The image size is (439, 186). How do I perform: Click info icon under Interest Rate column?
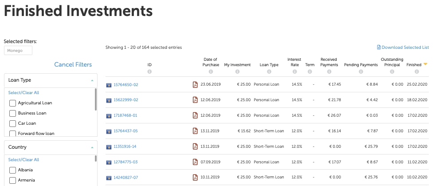click(294, 71)
